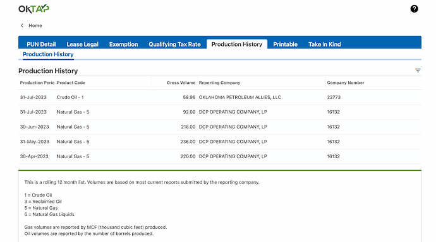This screenshot has width=436, height=242.
Task: Switch to the Printable tab
Action: coord(285,44)
